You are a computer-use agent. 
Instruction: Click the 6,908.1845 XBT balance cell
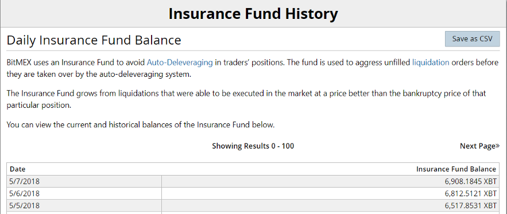click(331, 181)
